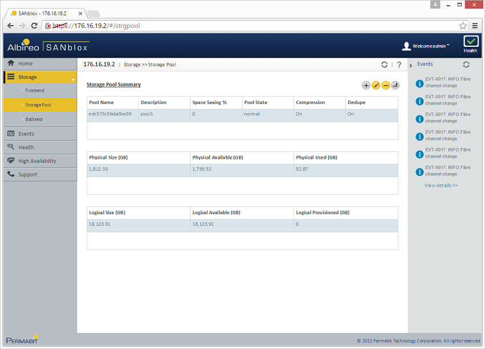Click the Storage Pool Summary heading
The image size is (485, 349).
(114, 85)
